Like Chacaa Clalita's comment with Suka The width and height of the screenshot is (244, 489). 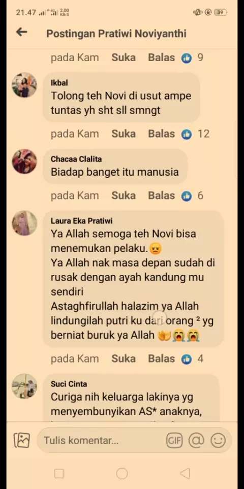124,196
